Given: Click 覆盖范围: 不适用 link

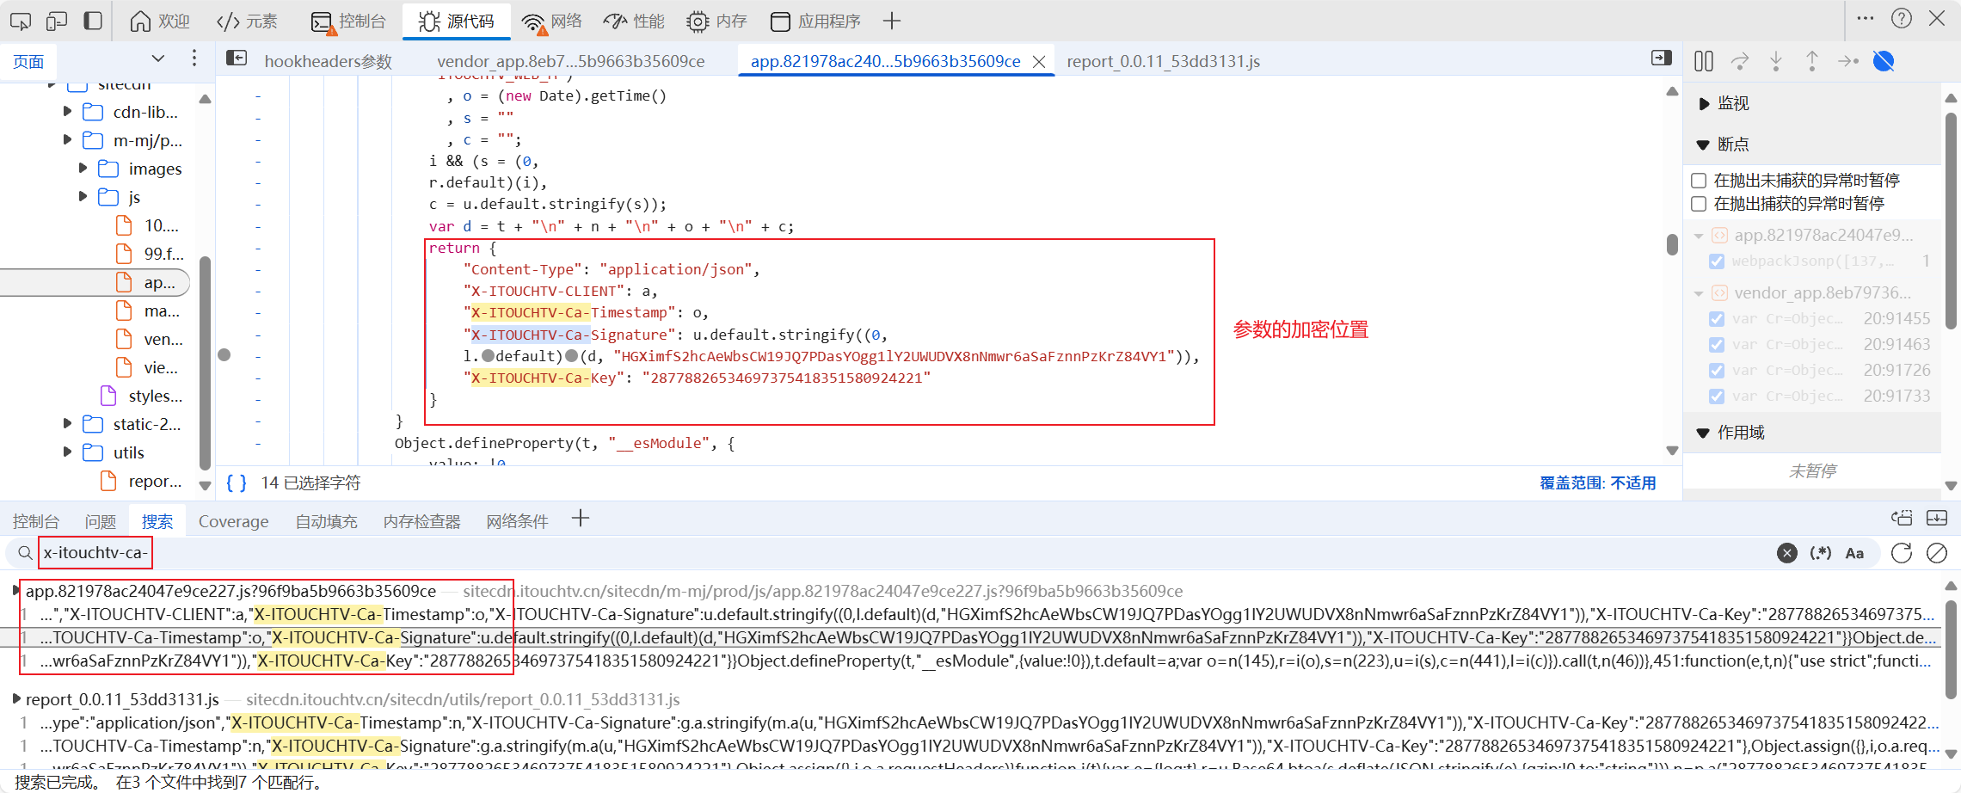Looking at the screenshot, I should (1597, 483).
